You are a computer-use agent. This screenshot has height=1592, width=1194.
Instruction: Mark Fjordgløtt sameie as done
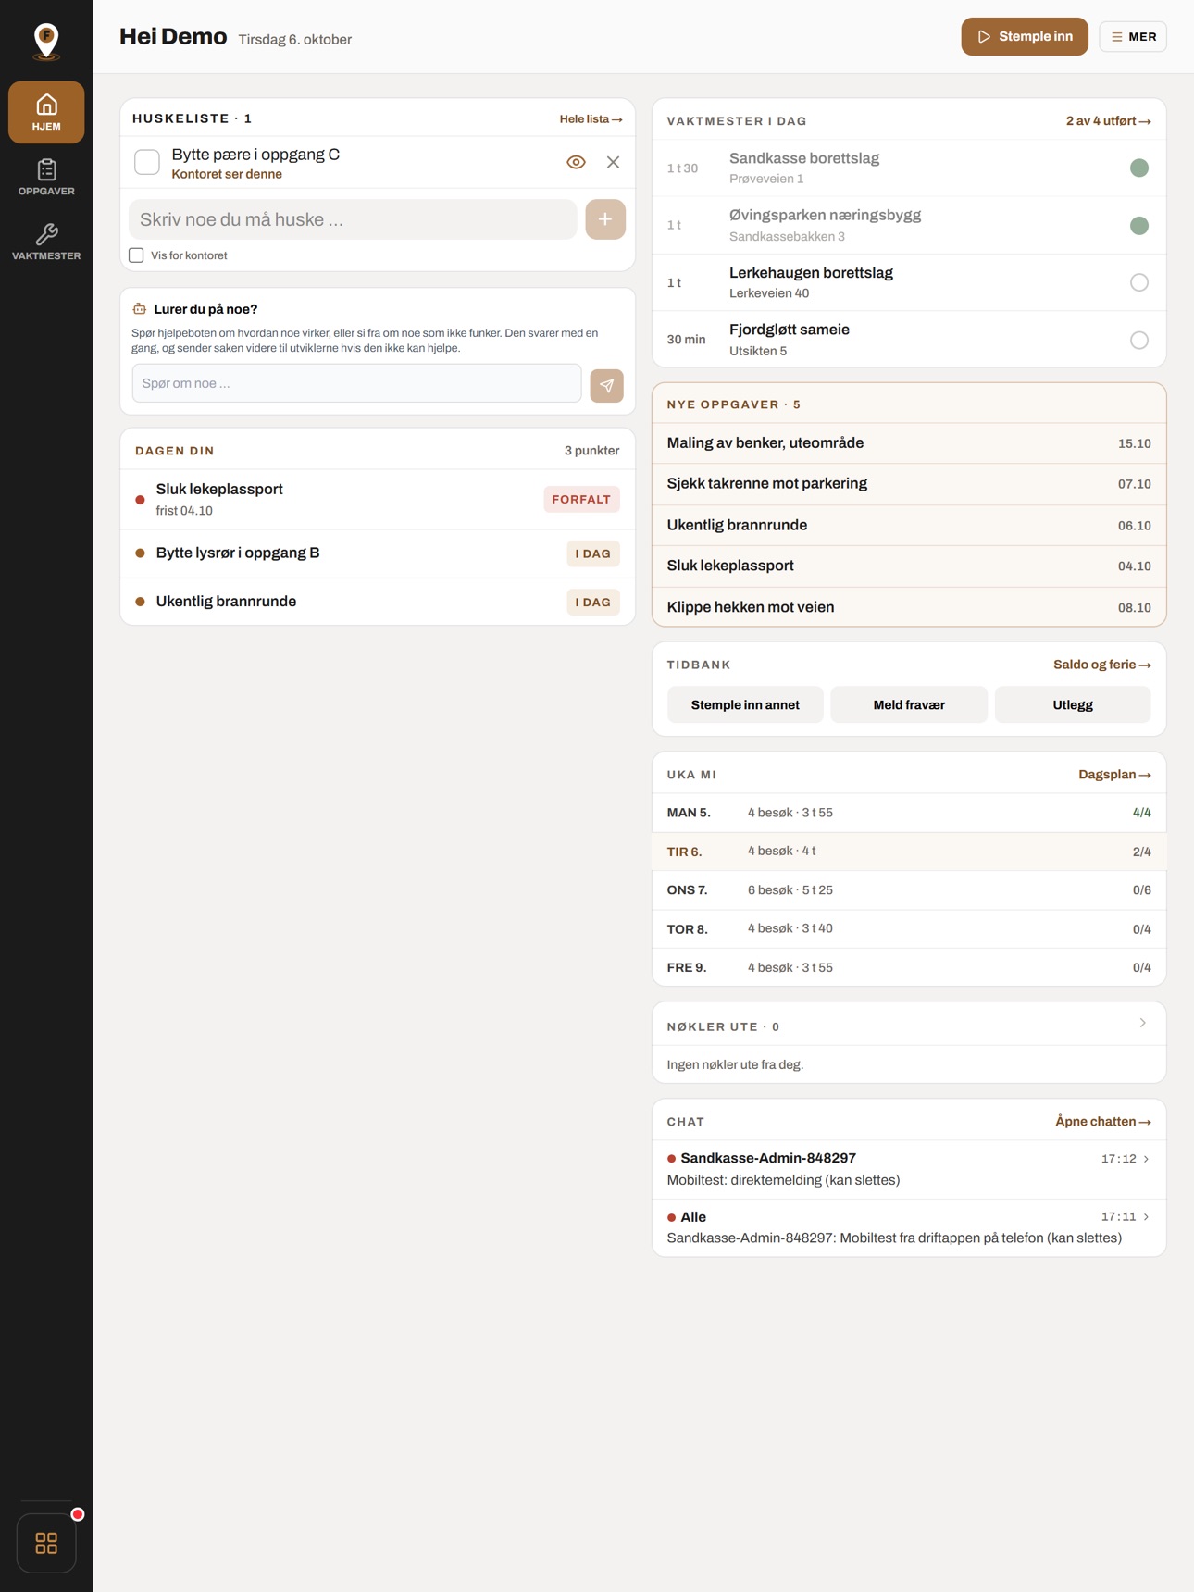[x=1139, y=340]
